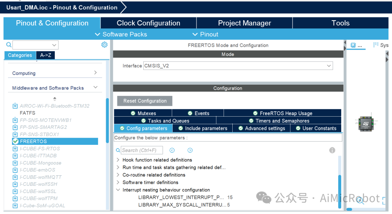Click LIBRARY_MAX_SYSCALL_INTERRU... value 5
The image size is (392, 214).
pyautogui.click(x=229, y=205)
